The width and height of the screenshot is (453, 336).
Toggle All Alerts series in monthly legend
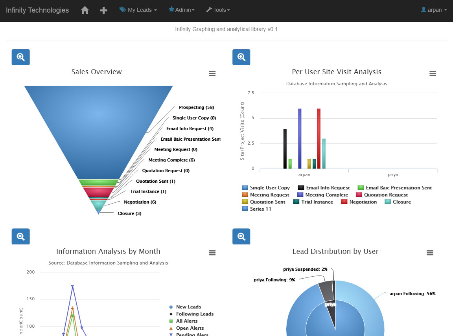click(184, 321)
